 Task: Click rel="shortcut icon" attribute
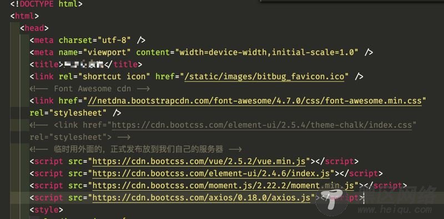[x=104, y=77]
